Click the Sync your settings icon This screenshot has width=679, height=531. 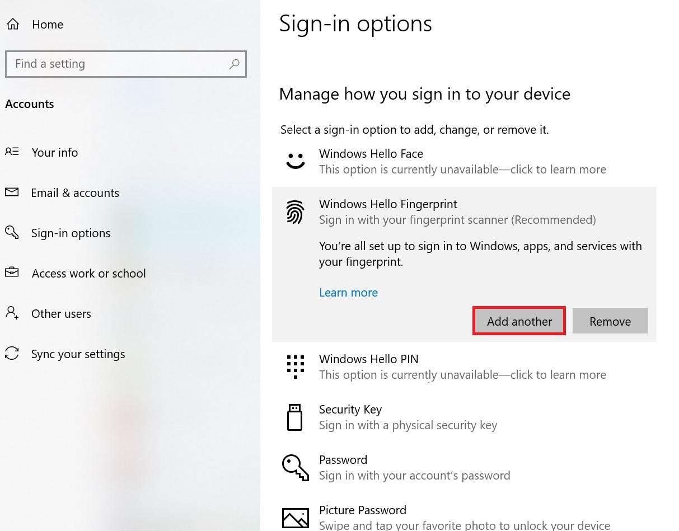12,354
